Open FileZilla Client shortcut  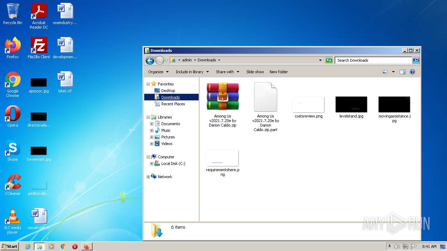(x=39, y=48)
